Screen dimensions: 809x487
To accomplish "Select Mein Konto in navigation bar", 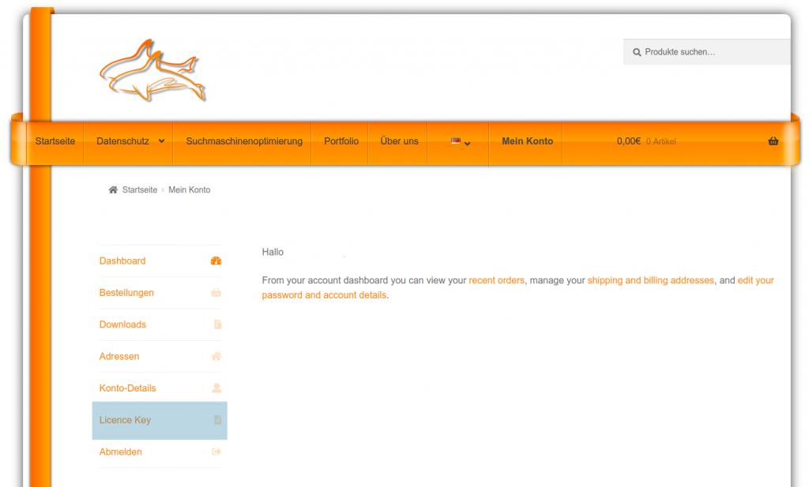I will (x=527, y=141).
